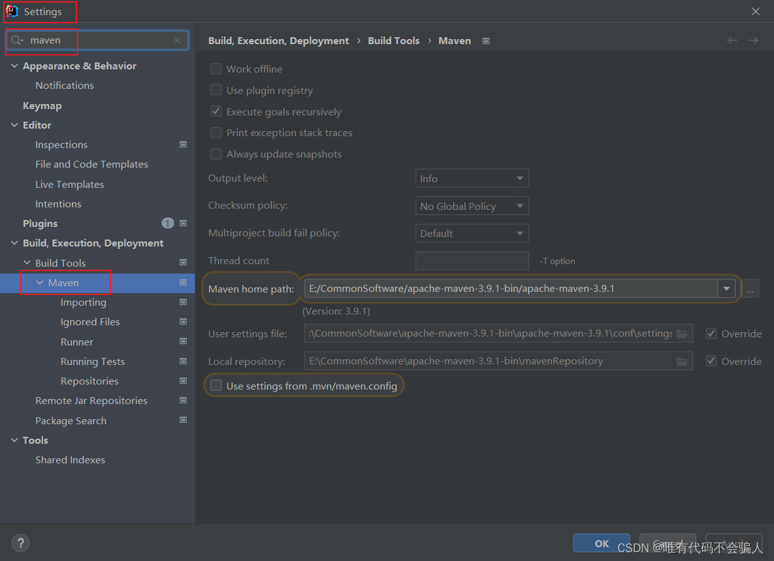Image resolution: width=774 pixels, height=561 pixels.
Task: Click the project-level icon beside Maven breadcrumb
Action: point(486,41)
